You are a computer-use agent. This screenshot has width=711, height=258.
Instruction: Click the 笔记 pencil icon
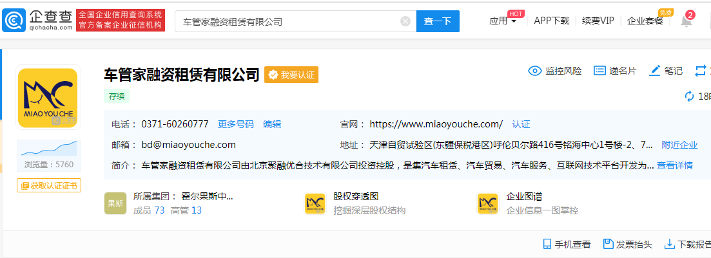655,71
